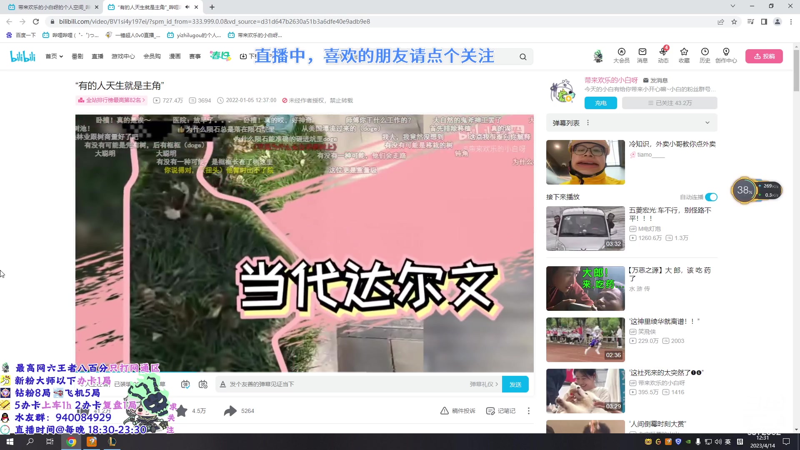Open taskbar search icon
The image size is (800, 450).
coord(30,442)
